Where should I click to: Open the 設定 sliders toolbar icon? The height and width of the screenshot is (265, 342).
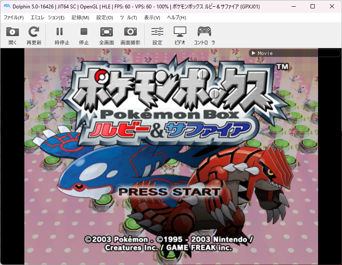[157, 36]
